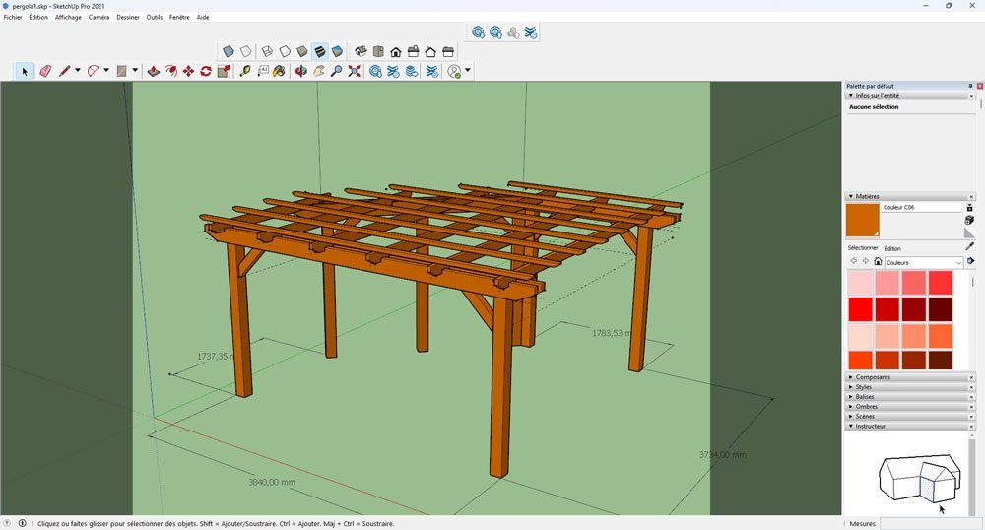Pick the sample paint eyedropper
Screen dimensions: 985x530
[970, 246]
